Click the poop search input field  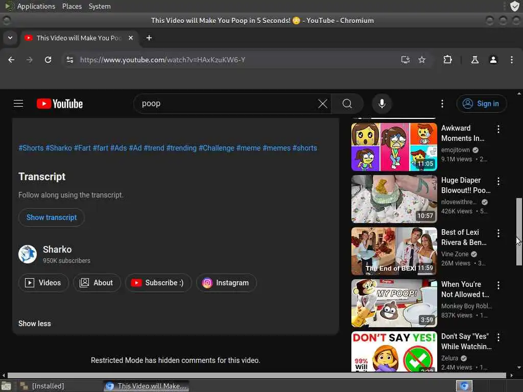227,104
